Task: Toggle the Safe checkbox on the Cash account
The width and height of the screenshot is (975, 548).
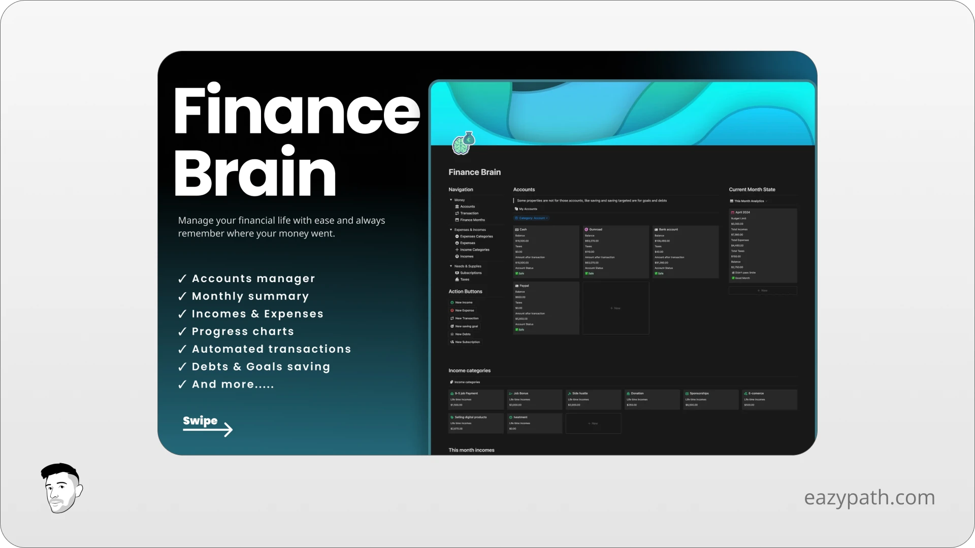Action: (x=517, y=273)
